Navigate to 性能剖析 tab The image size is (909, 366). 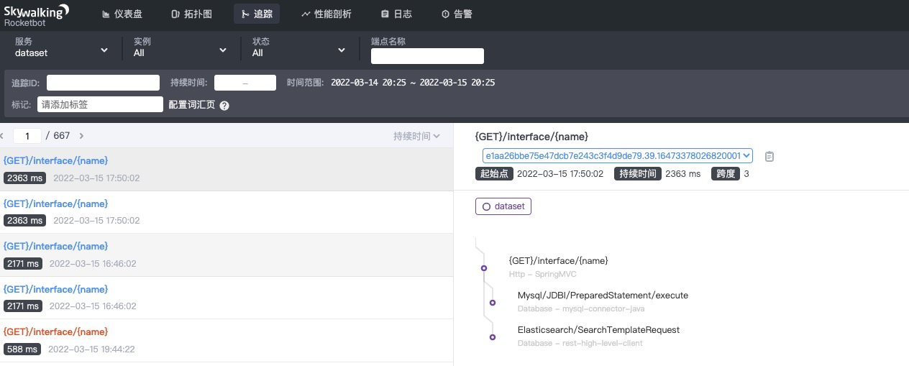(x=326, y=14)
